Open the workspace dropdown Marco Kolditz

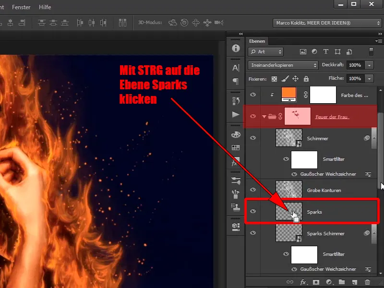(327, 23)
